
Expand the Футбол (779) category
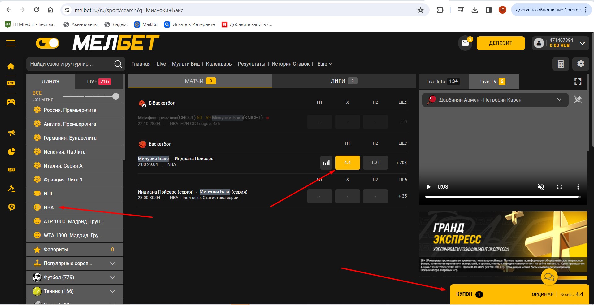(112, 277)
